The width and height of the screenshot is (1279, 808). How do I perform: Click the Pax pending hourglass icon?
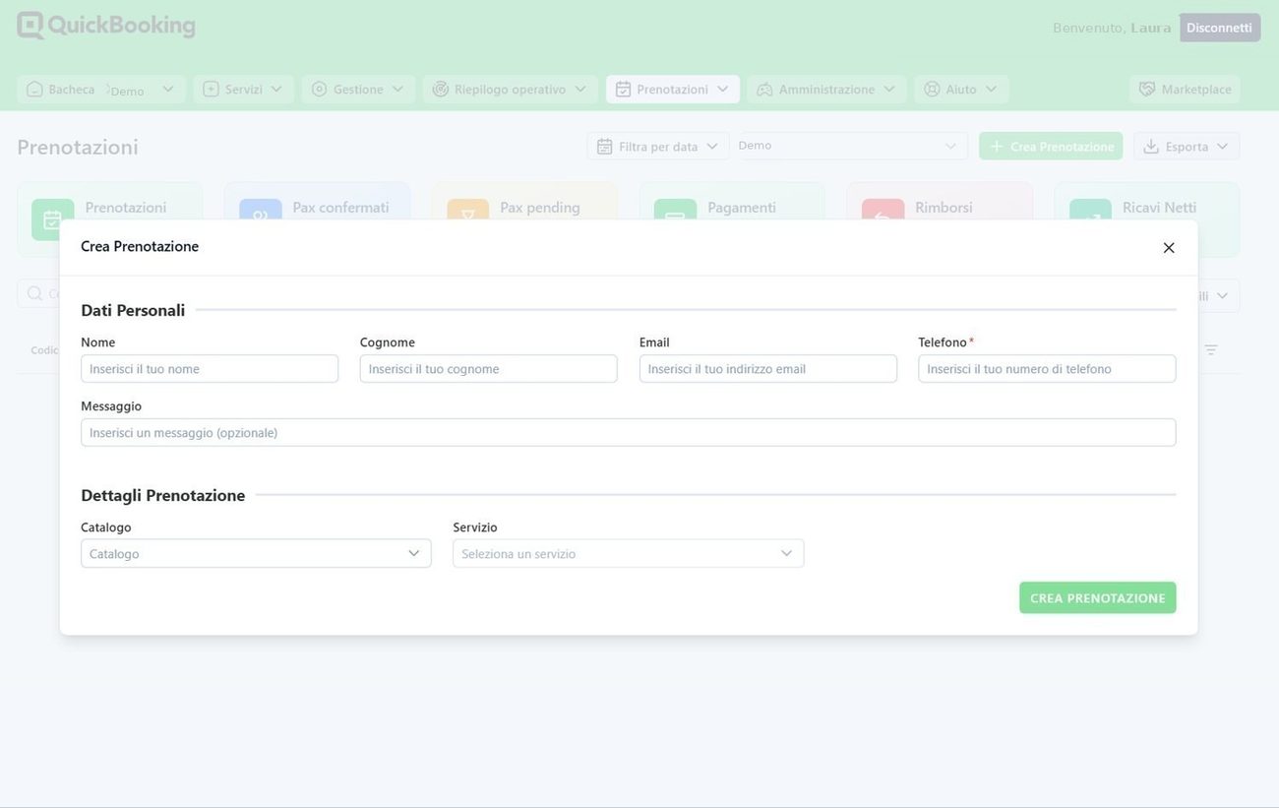click(x=467, y=210)
